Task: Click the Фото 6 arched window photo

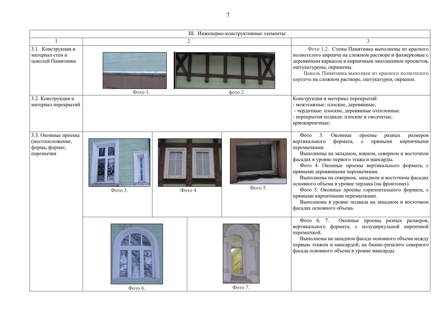Action: point(137,254)
